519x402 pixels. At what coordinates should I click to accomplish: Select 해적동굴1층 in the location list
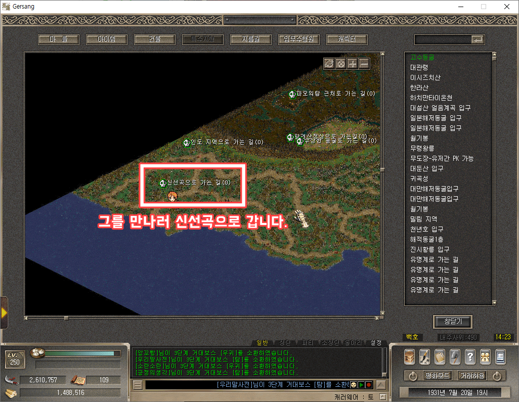click(426, 239)
